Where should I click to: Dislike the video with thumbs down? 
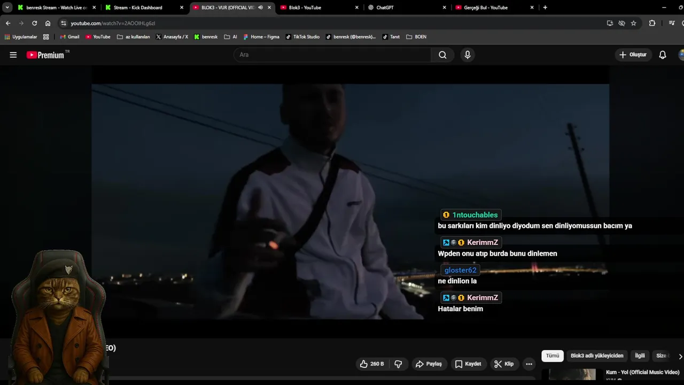pos(398,364)
